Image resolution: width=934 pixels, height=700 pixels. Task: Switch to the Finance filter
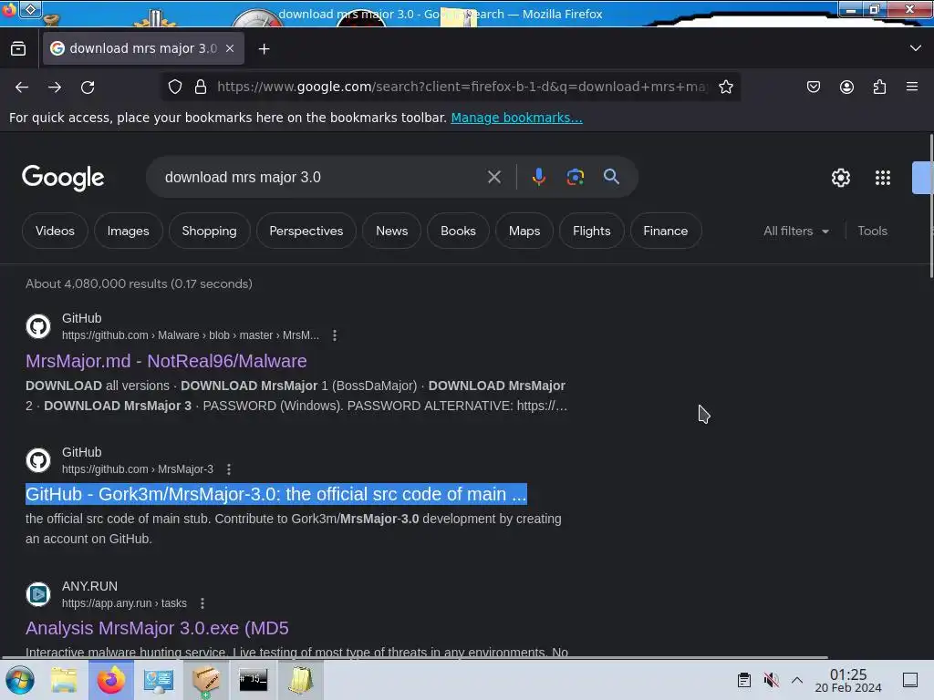tap(665, 231)
